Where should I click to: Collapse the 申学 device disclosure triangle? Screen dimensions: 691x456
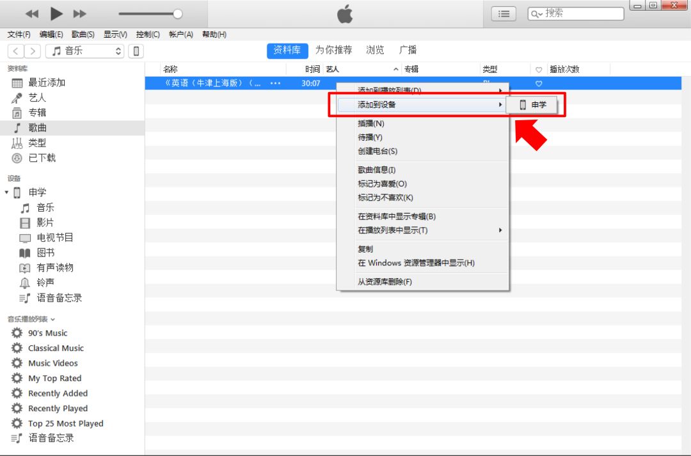[x=6, y=192]
